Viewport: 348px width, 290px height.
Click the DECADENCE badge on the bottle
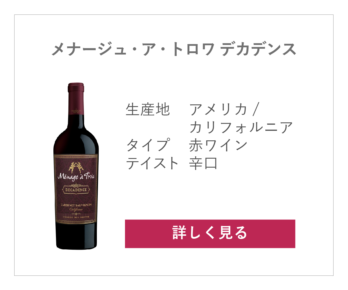click(x=76, y=190)
